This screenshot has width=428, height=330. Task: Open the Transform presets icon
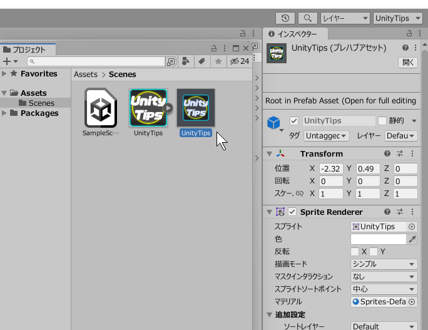point(400,153)
